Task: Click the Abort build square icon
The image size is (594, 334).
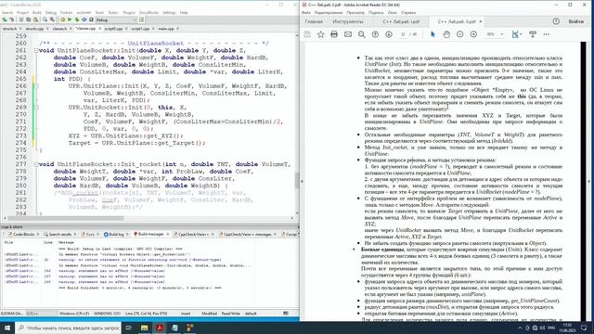Action: pyautogui.click(x=91, y=19)
